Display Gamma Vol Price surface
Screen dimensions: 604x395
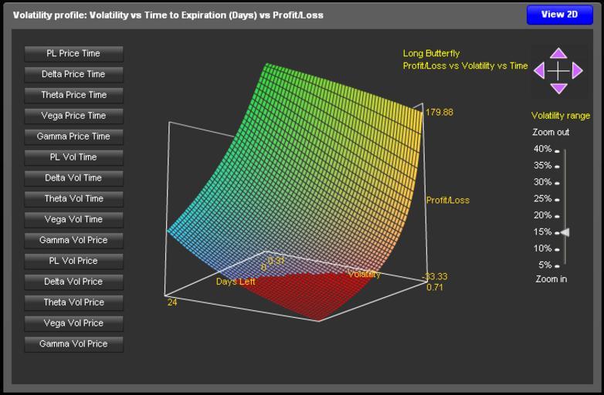point(73,344)
